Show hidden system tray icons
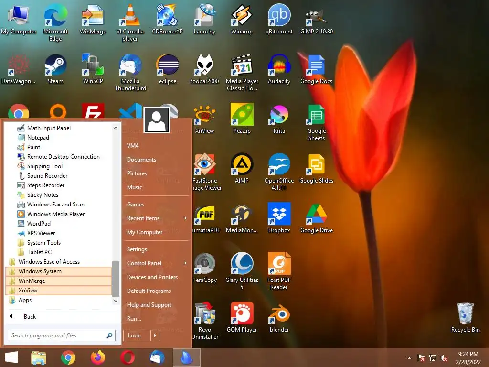 (x=409, y=358)
